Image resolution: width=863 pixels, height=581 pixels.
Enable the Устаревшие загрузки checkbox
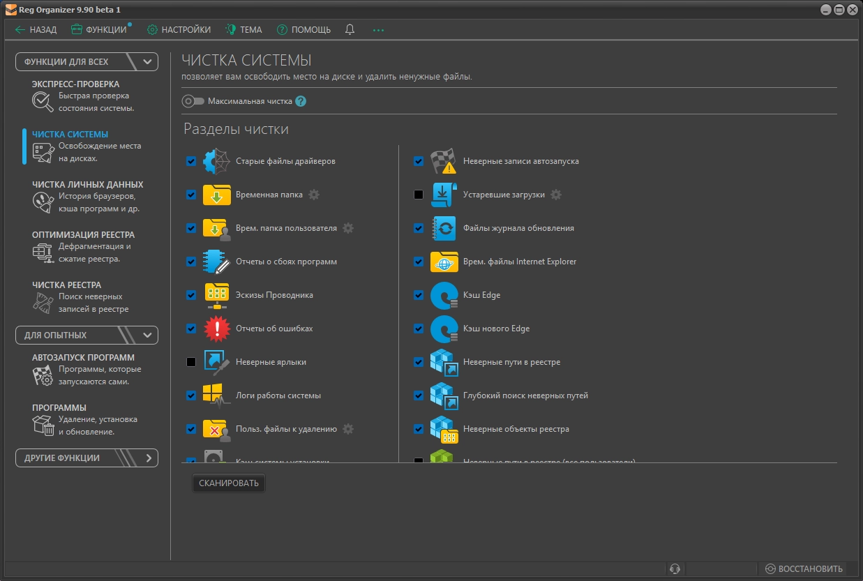(419, 195)
